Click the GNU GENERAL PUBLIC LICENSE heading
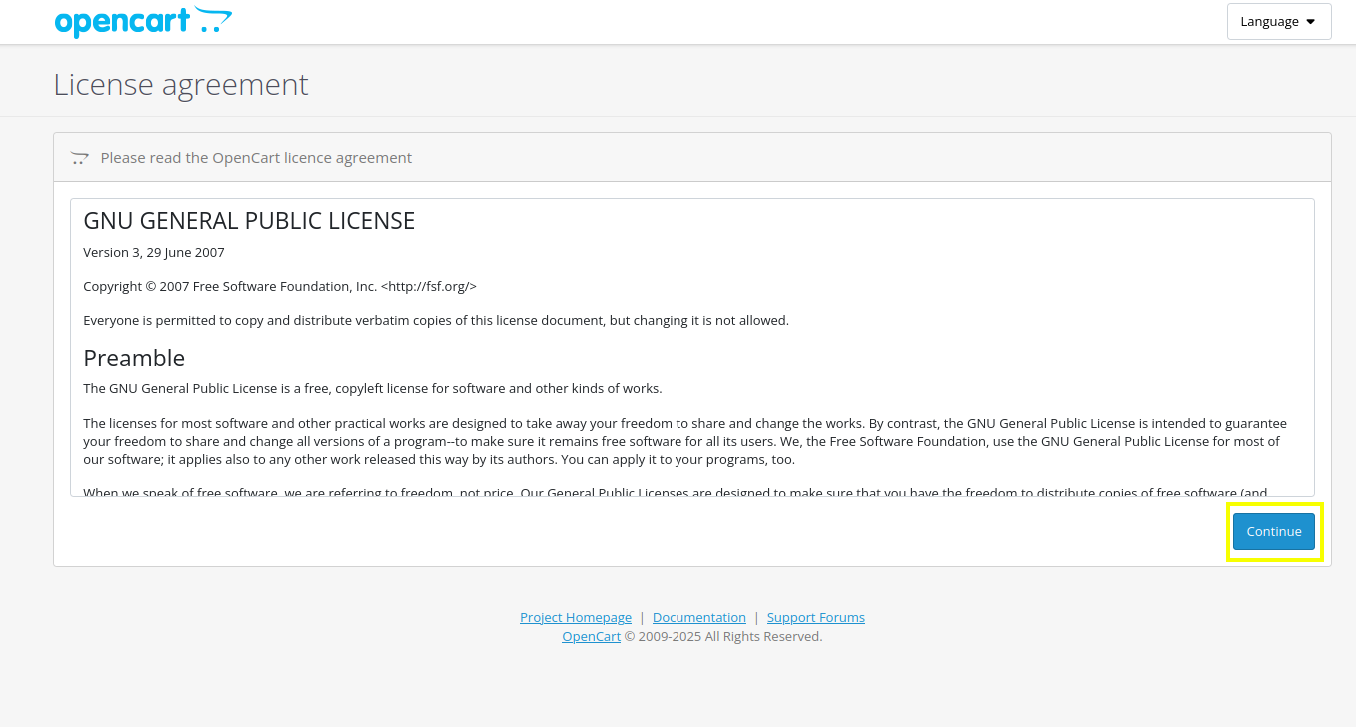Viewport: 1356px width, 727px height. coord(249,221)
